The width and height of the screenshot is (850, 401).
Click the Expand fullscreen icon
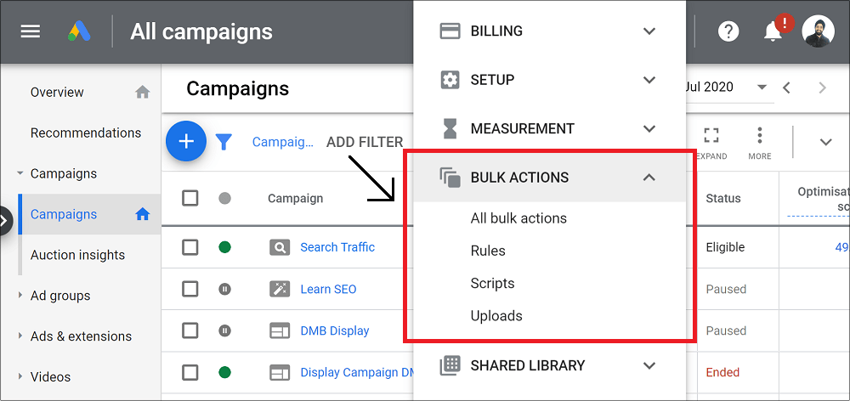click(x=711, y=141)
